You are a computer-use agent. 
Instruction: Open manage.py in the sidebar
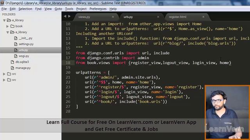coord(23,68)
